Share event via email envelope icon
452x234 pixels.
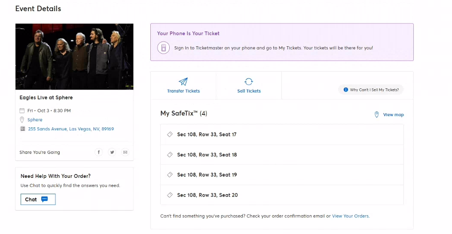pos(125,152)
